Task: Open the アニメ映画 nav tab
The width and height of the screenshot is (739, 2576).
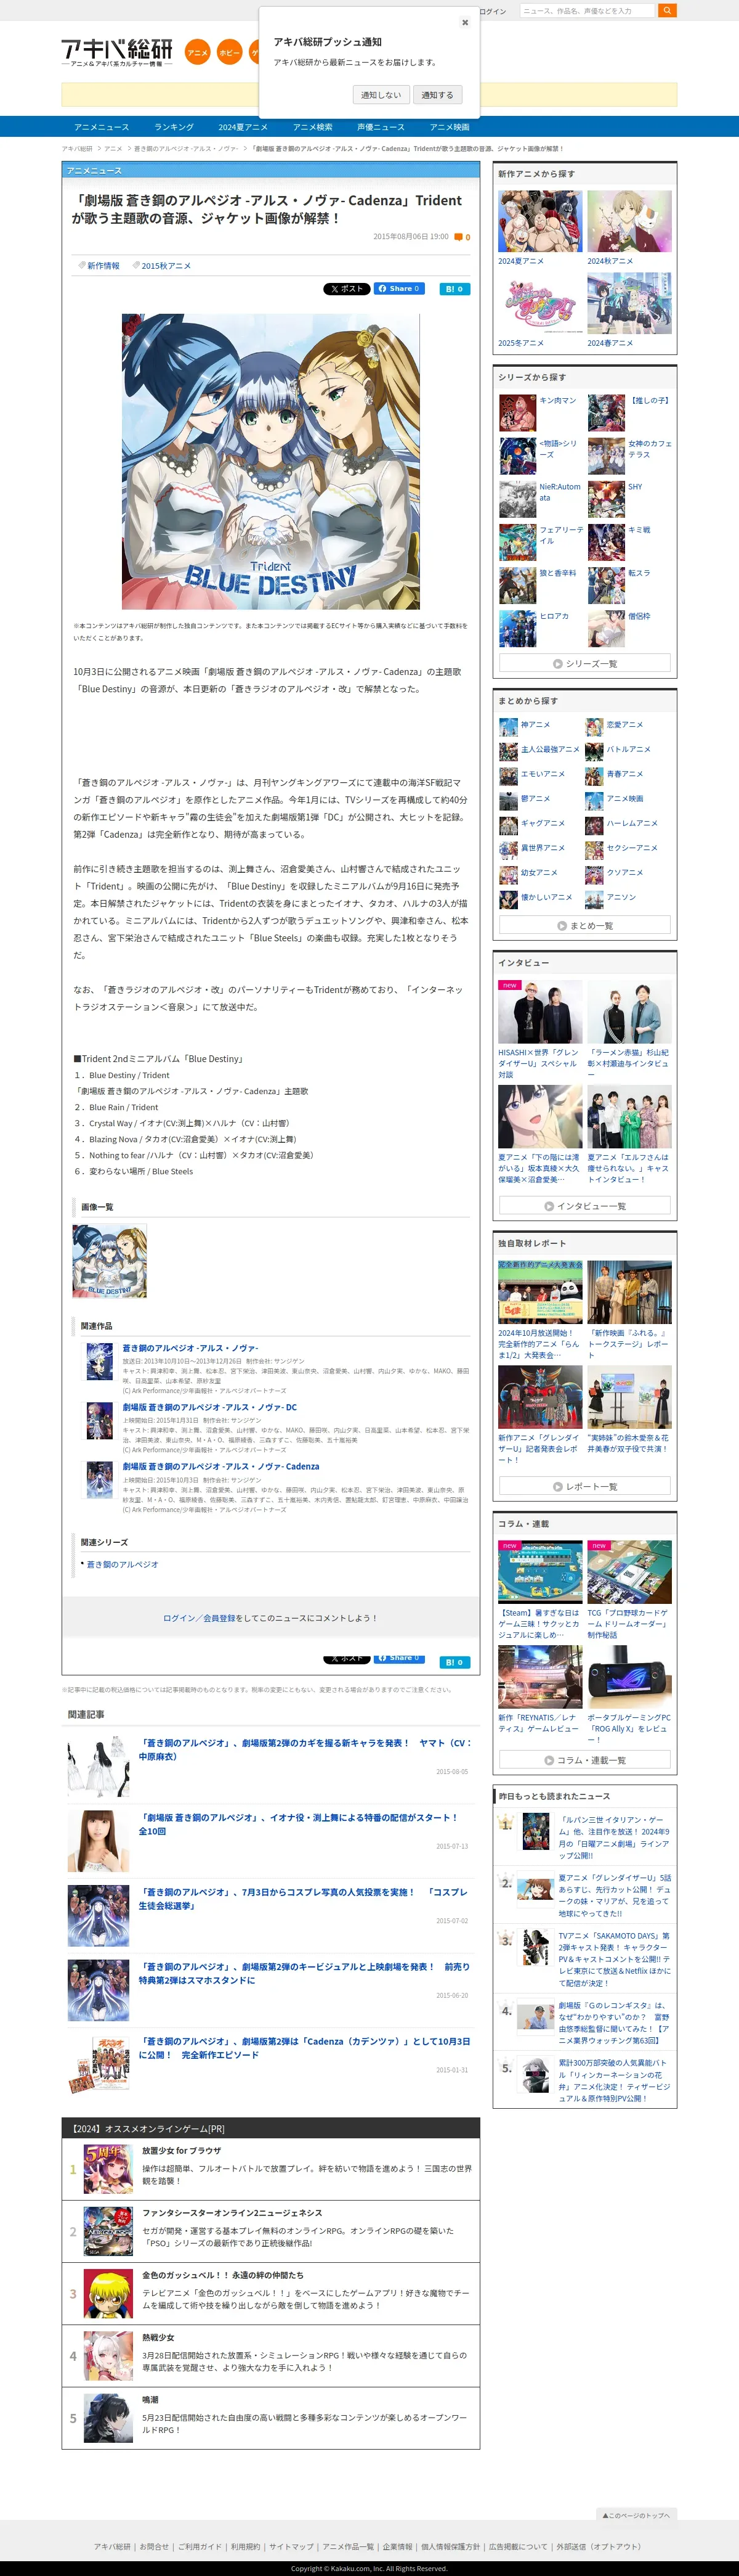Action: (450, 127)
